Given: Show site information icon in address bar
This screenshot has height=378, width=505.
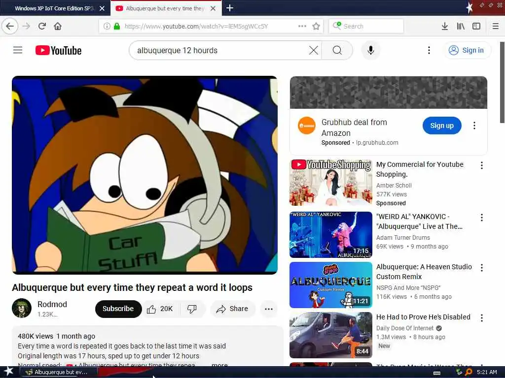Looking at the screenshot, I should click(x=107, y=26).
